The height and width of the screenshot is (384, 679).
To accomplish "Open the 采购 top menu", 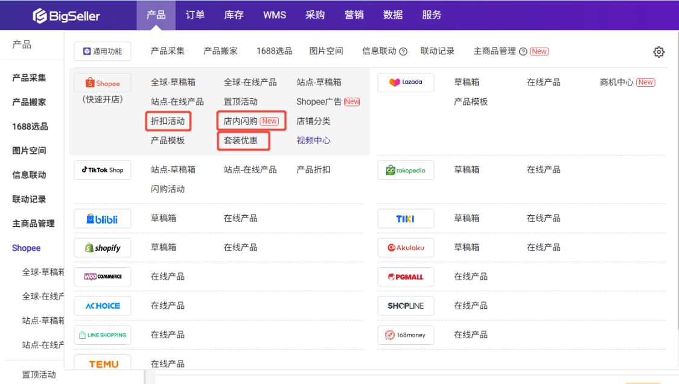I will pos(315,15).
